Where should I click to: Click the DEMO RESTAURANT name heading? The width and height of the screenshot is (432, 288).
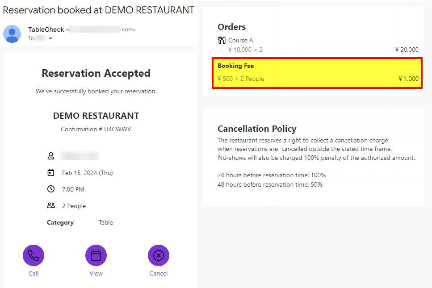[96, 116]
